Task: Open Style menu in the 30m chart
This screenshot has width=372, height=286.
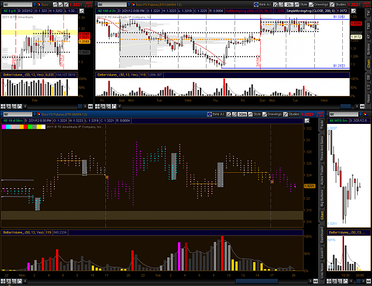Action: coord(255,114)
